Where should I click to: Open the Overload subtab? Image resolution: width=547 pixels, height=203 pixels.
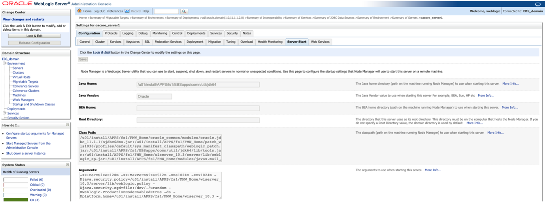[246, 42]
